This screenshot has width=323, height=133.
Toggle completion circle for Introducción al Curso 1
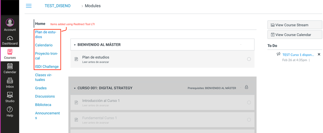pos(249,102)
